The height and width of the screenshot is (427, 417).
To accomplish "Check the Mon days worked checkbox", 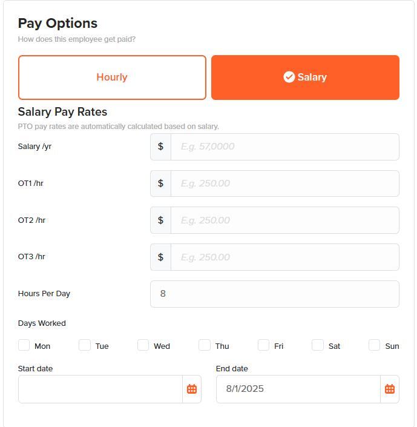I will 24,345.
